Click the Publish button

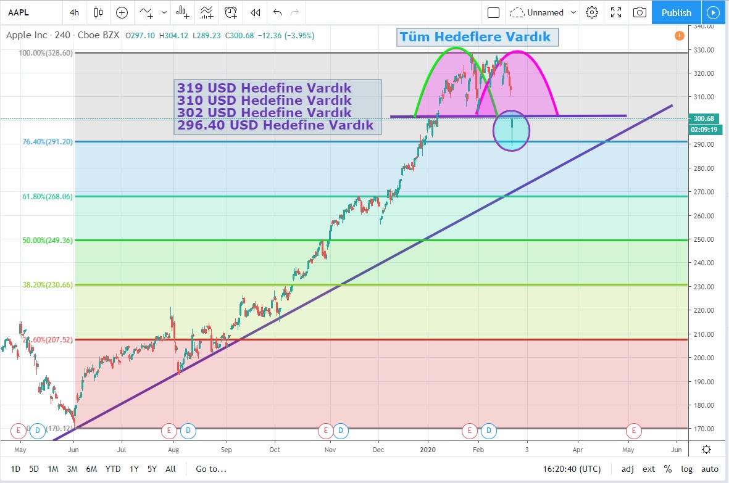point(677,12)
